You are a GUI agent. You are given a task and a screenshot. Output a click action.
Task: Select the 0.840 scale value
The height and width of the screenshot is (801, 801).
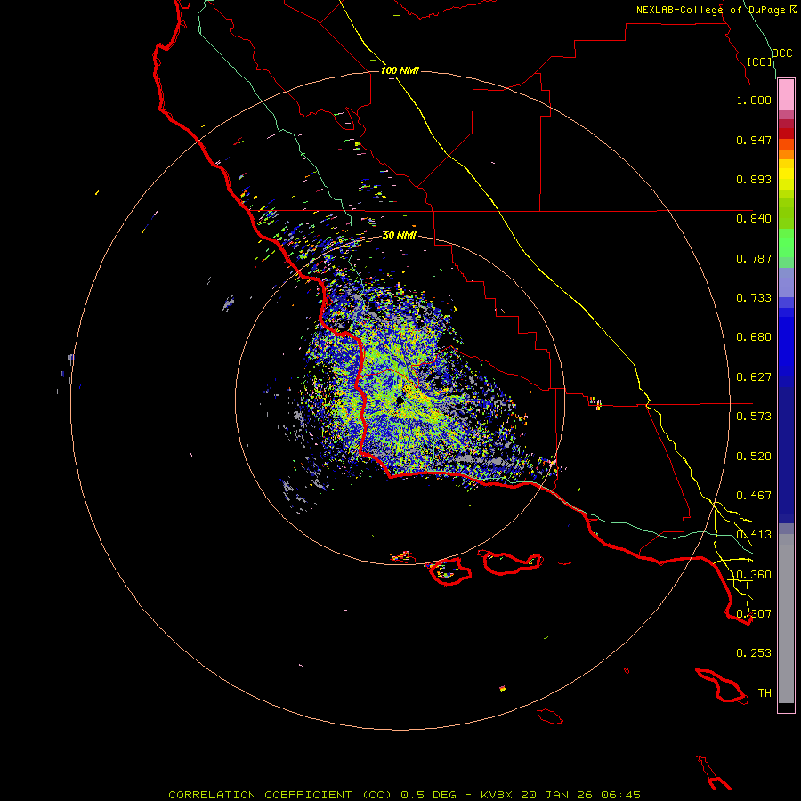pos(754,219)
